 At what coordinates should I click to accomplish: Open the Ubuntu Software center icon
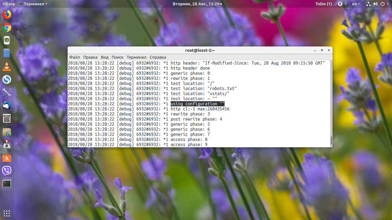(7, 157)
